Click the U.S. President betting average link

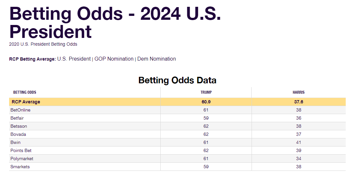pyautogui.click(x=74, y=59)
